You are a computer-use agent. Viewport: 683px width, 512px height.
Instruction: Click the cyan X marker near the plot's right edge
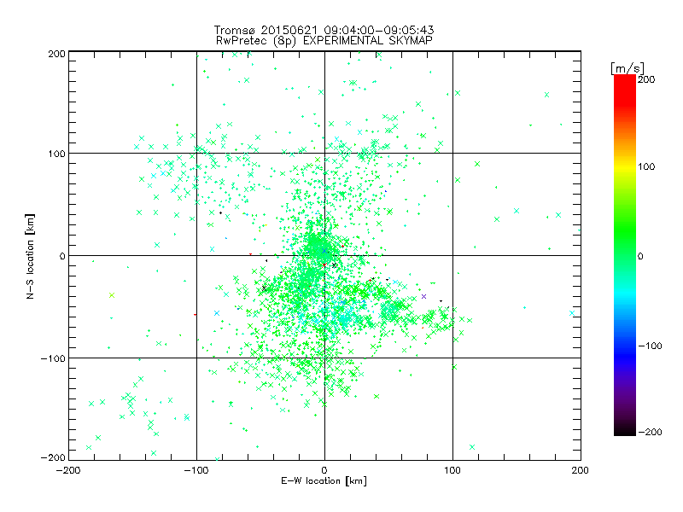(x=572, y=313)
